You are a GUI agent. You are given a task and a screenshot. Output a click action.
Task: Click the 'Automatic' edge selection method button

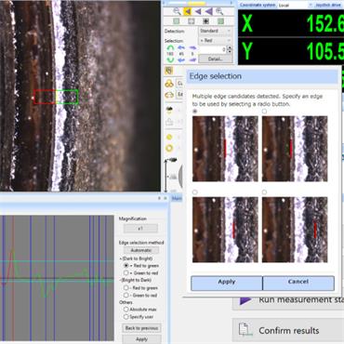point(141,250)
